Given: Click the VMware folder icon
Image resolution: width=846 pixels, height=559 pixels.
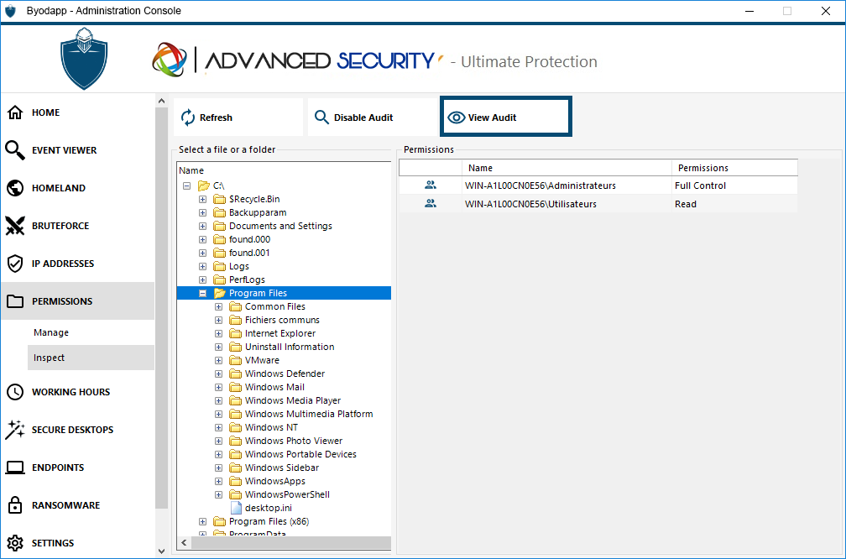Looking at the screenshot, I should pyautogui.click(x=235, y=360).
